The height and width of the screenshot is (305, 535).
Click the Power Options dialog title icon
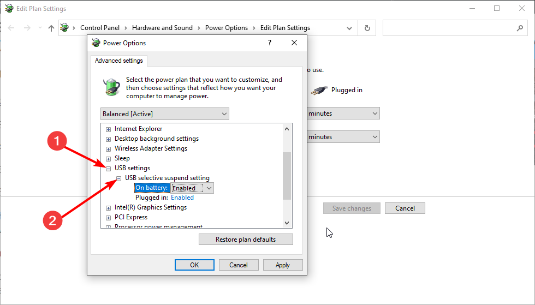[96, 43]
